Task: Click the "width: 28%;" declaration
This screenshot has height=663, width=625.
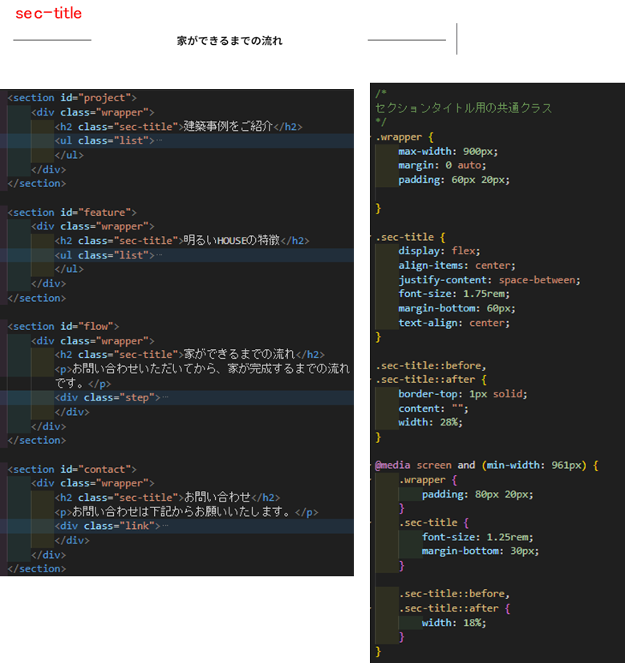Action: coord(430,422)
